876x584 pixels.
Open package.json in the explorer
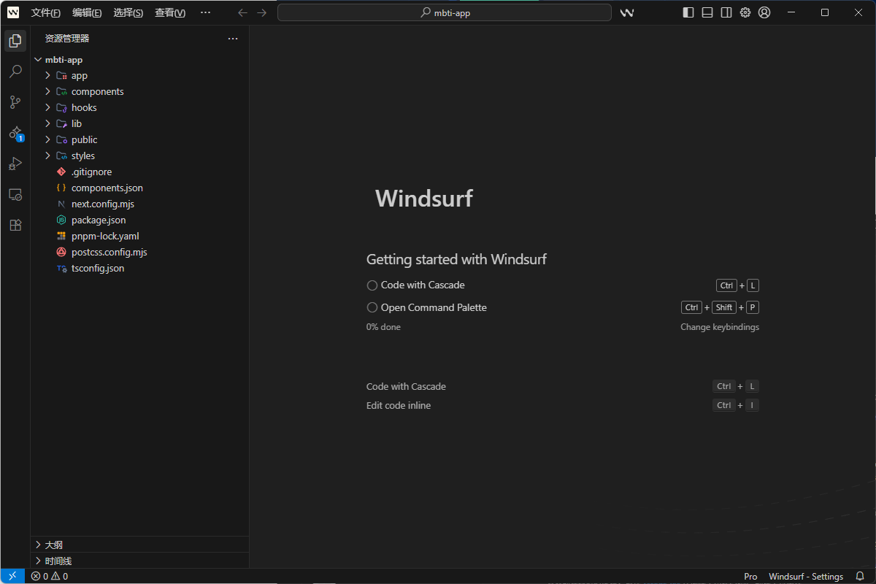click(99, 220)
